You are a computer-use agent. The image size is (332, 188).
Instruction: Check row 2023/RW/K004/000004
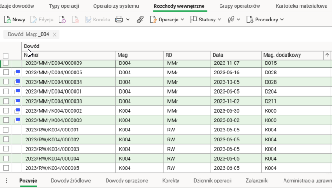coord(6,158)
